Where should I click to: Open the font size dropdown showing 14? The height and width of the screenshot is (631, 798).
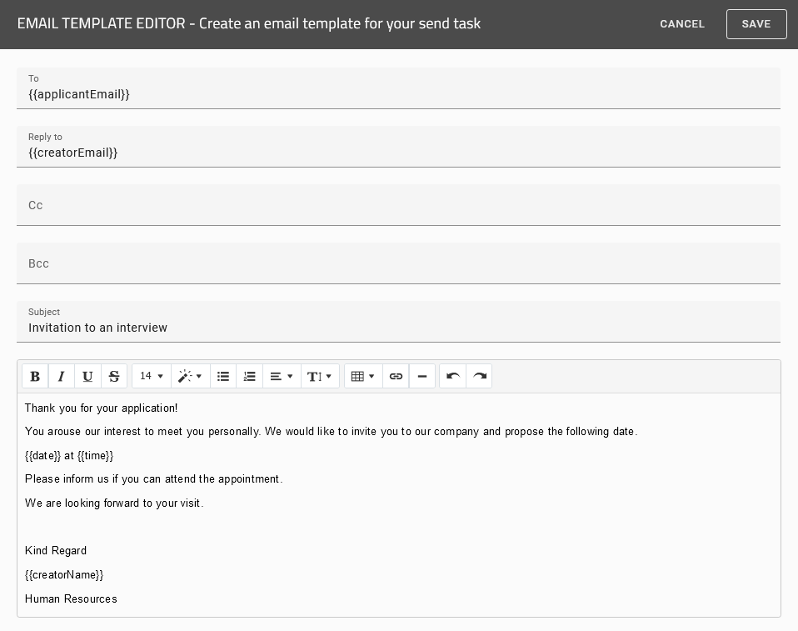[x=150, y=376]
